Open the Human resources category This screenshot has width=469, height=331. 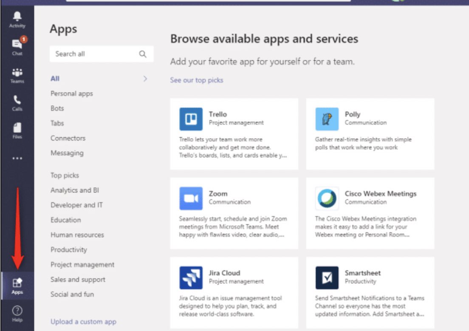tap(77, 235)
